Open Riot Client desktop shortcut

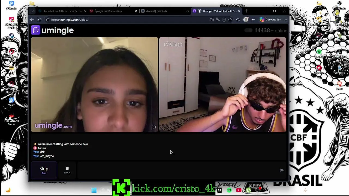pyautogui.click(x=319, y=70)
